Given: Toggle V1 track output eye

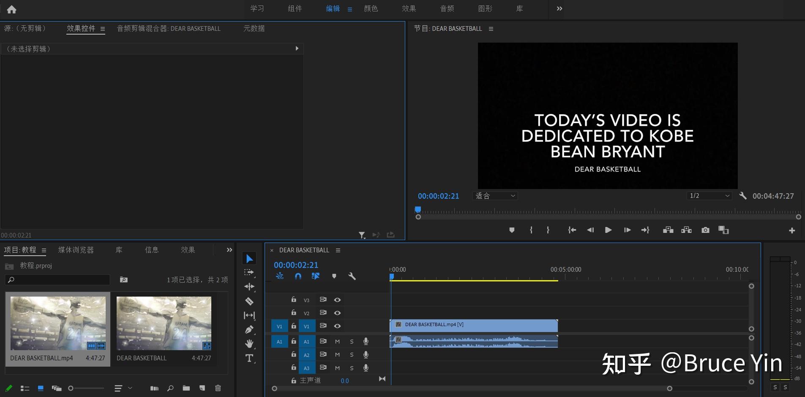Looking at the screenshot, I should tap(337, 326).
